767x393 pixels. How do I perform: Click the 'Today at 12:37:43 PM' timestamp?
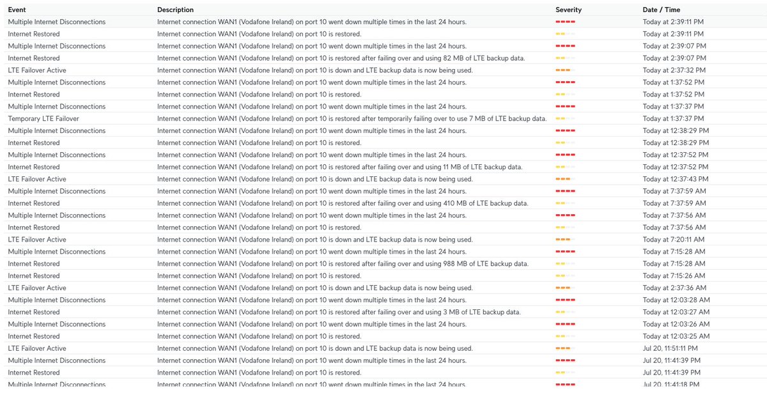click(676, 180)
